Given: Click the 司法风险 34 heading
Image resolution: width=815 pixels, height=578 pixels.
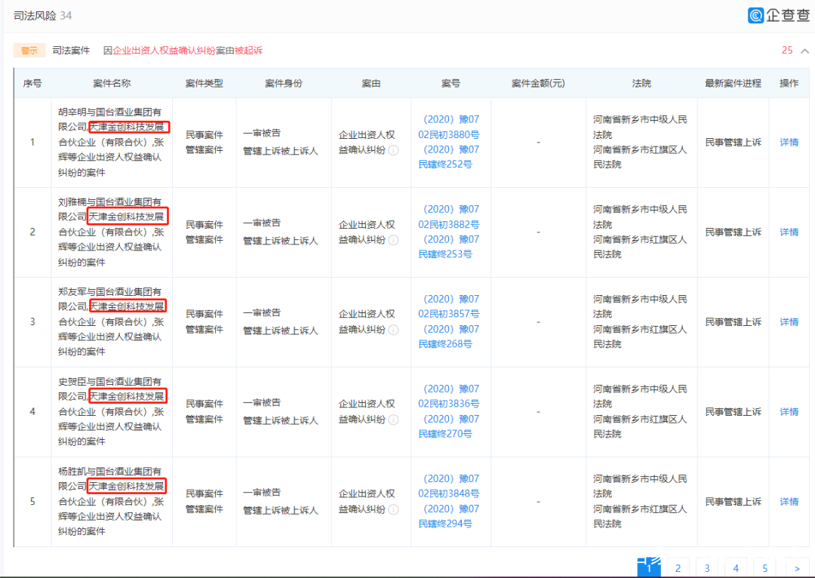Looking at the screenshot, I should [42, 16].
